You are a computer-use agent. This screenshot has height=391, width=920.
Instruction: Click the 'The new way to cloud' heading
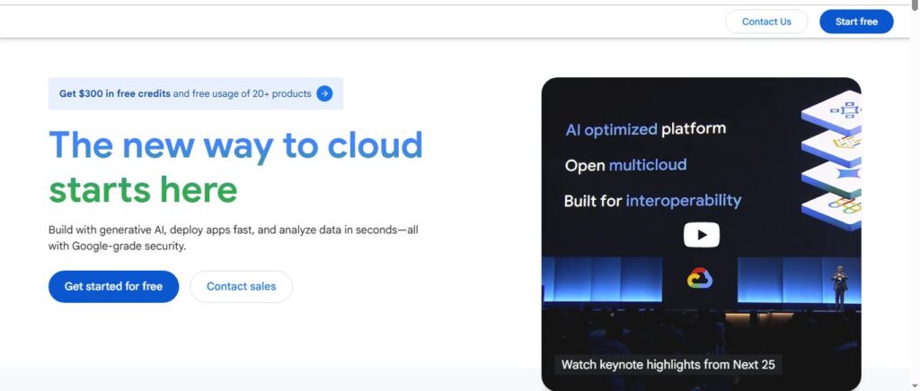coord(235,145)
